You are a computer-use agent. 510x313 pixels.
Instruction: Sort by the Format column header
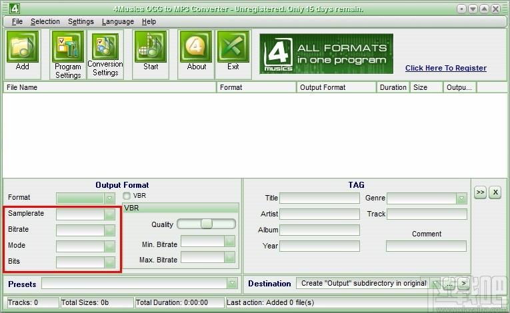pos(257,87)
